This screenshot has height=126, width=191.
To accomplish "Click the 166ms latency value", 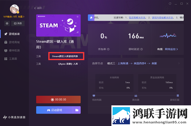I will tap(136, 36).
